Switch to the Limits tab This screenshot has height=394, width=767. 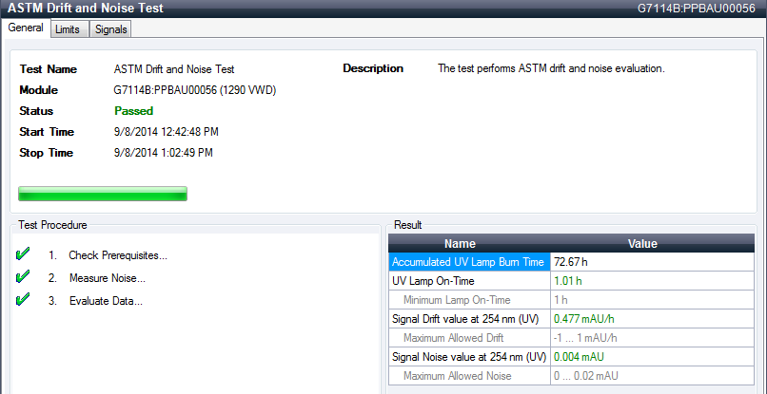coord(68,29)
